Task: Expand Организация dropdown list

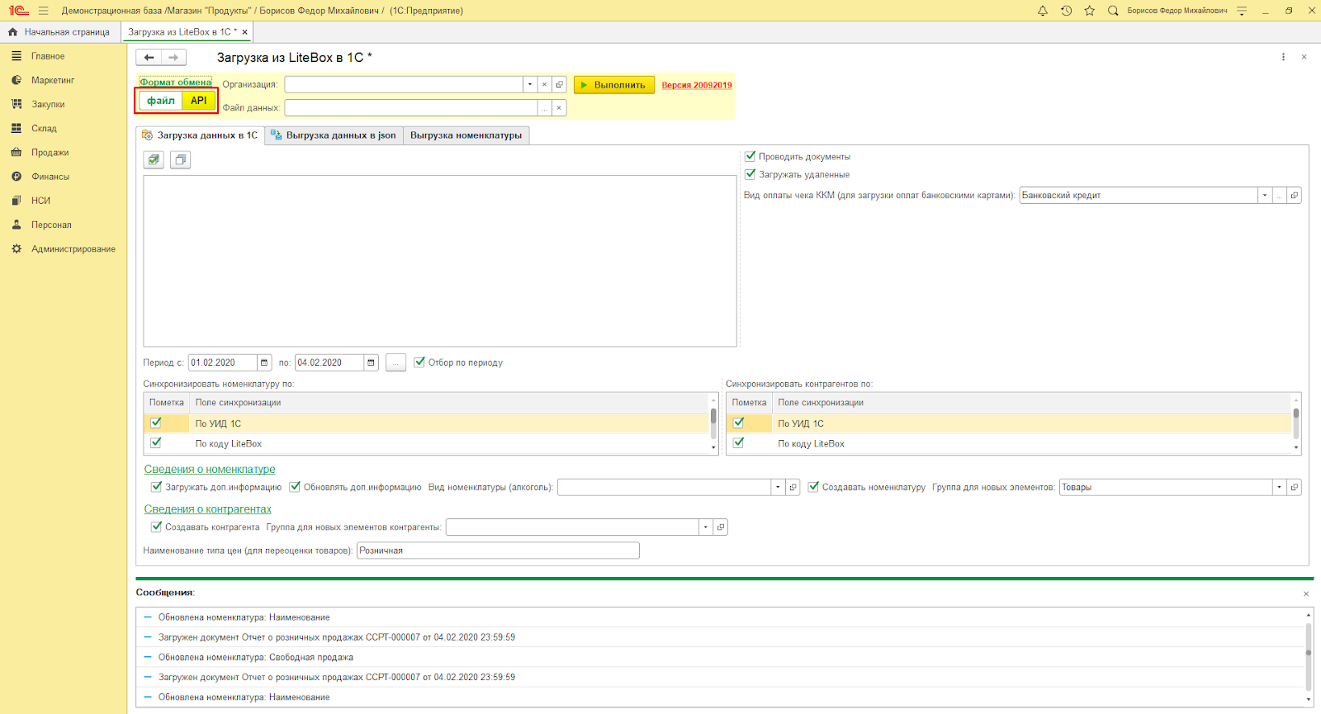Action: [530, 84]
